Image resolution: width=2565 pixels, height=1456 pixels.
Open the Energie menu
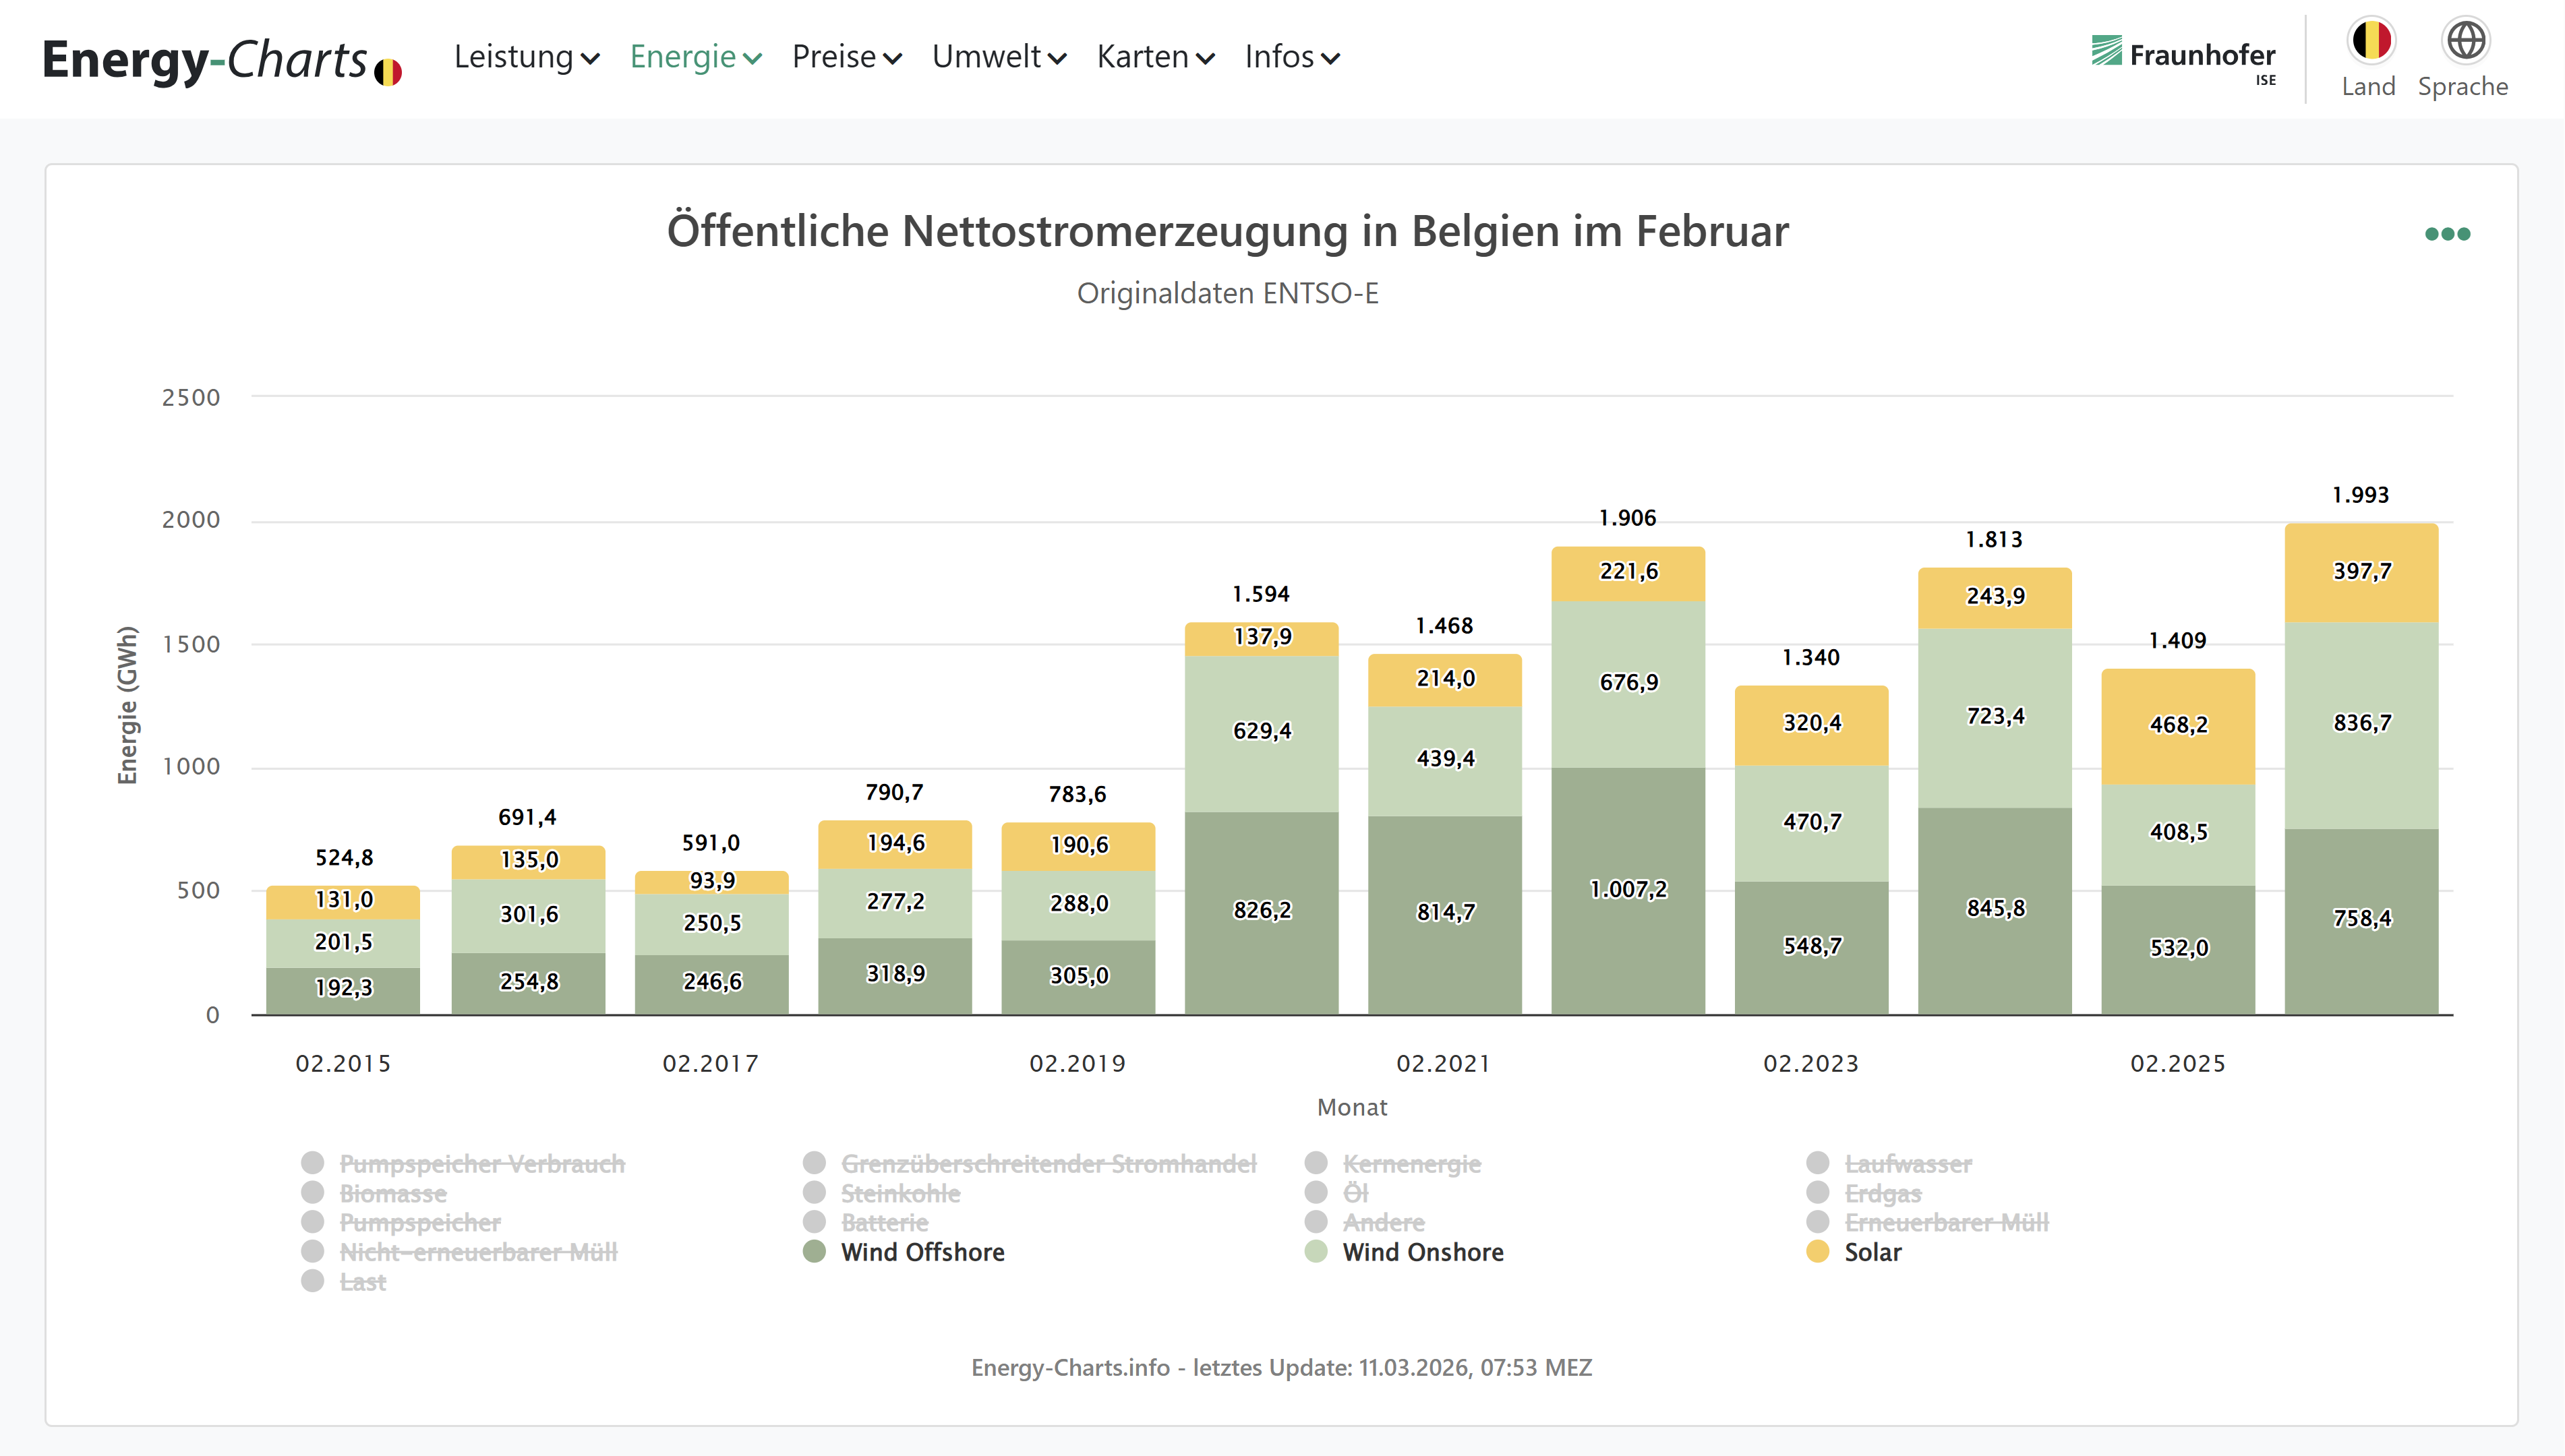point(695,57)
